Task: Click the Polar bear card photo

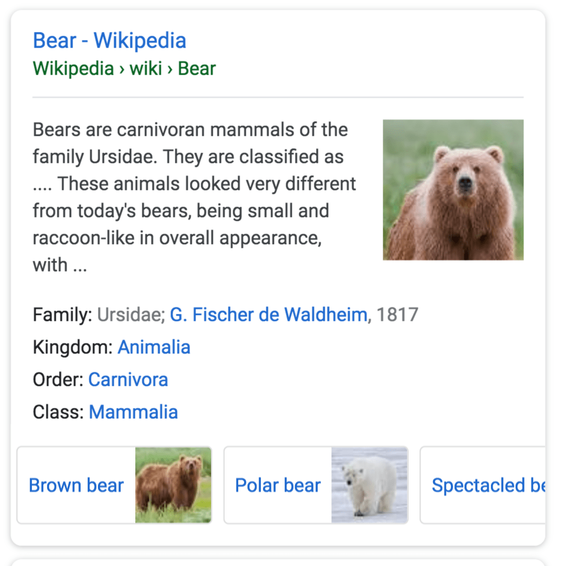Action: 370,485
